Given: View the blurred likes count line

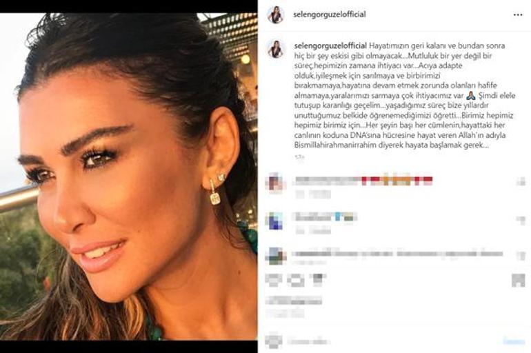Looking at the screenshot, I should click(x=294, y=300).
